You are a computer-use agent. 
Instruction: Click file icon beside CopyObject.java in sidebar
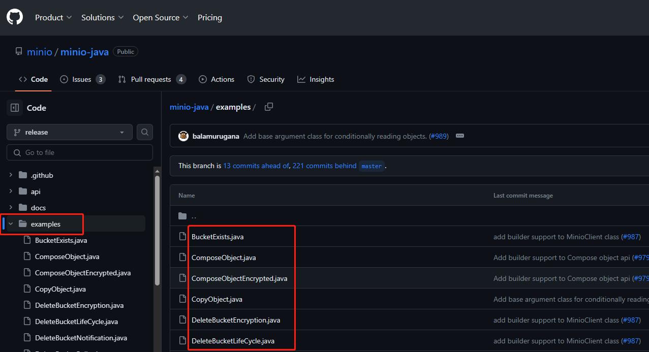27,289
